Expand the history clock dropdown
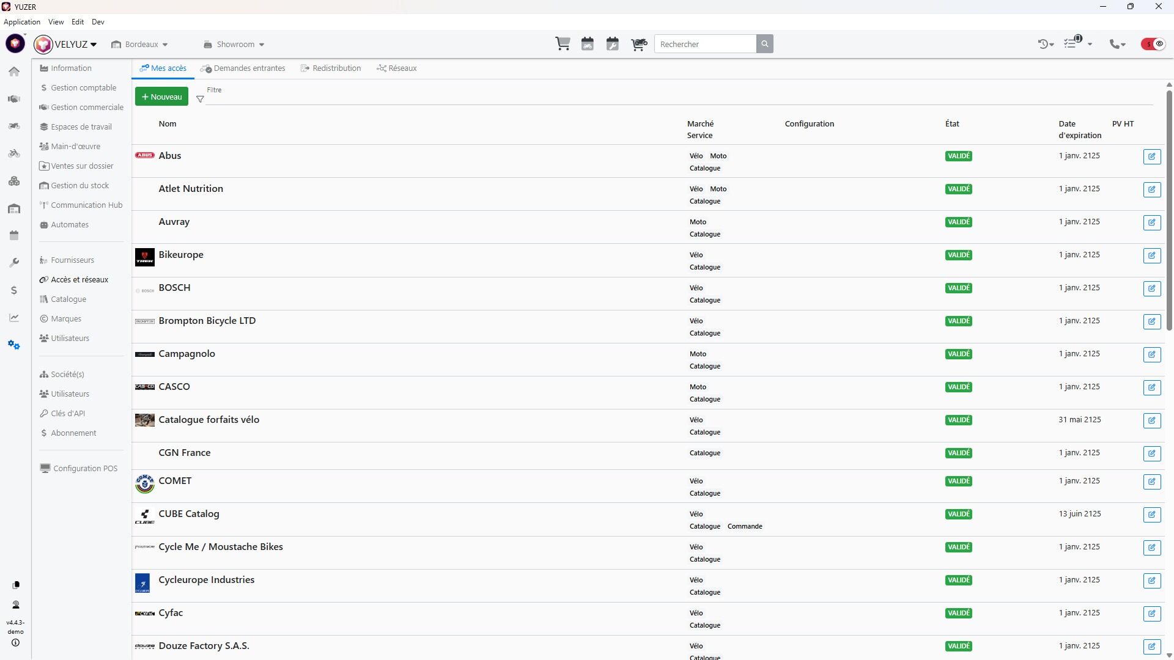1174x660 pixels. pyautogui.click(x=1046, y=44)
